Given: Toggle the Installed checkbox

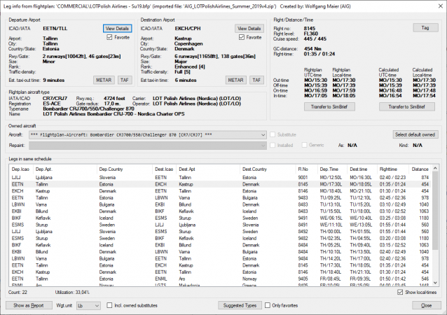Looking at the screenshot, I should (x=273, y=145).
